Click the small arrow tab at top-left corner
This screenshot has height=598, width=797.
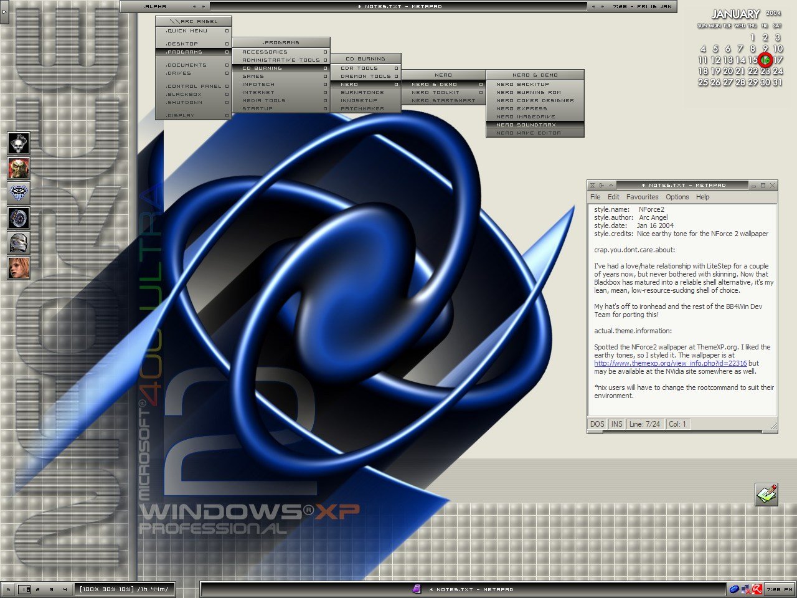coord(4,12)
